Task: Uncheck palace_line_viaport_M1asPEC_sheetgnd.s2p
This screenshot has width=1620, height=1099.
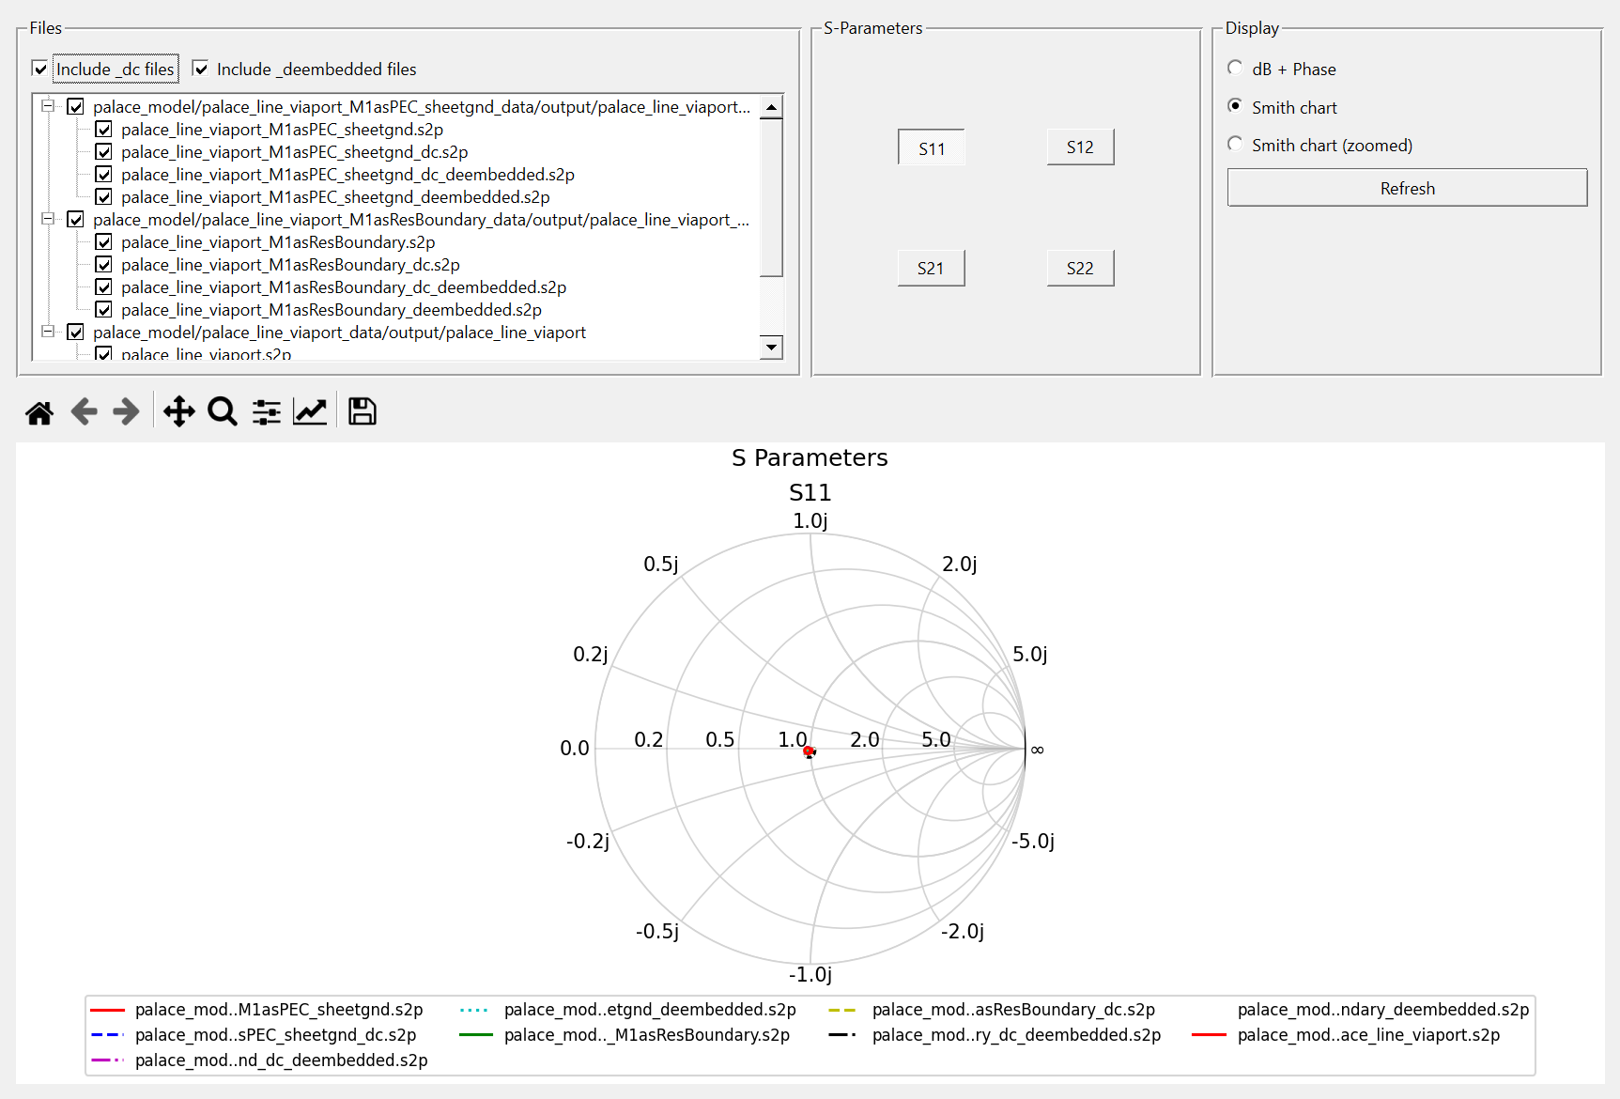Action: click(x=104, y=130)
